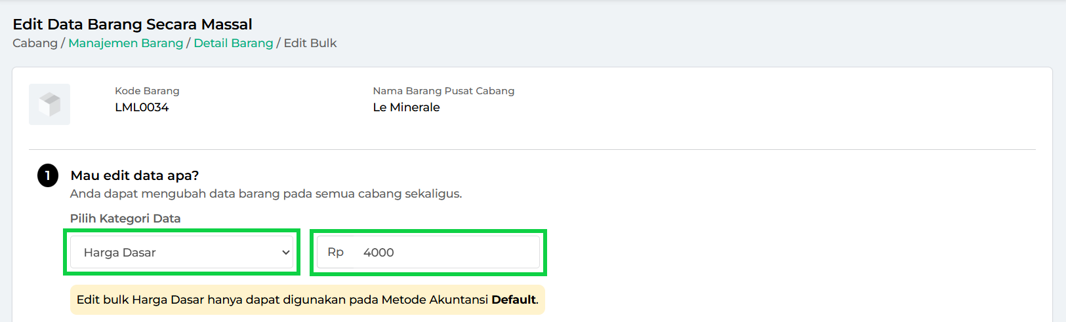Click the yellow Harga Dasar warning notice
Image resolution: width=1066 pixels, height=322 pixels.
282,300
